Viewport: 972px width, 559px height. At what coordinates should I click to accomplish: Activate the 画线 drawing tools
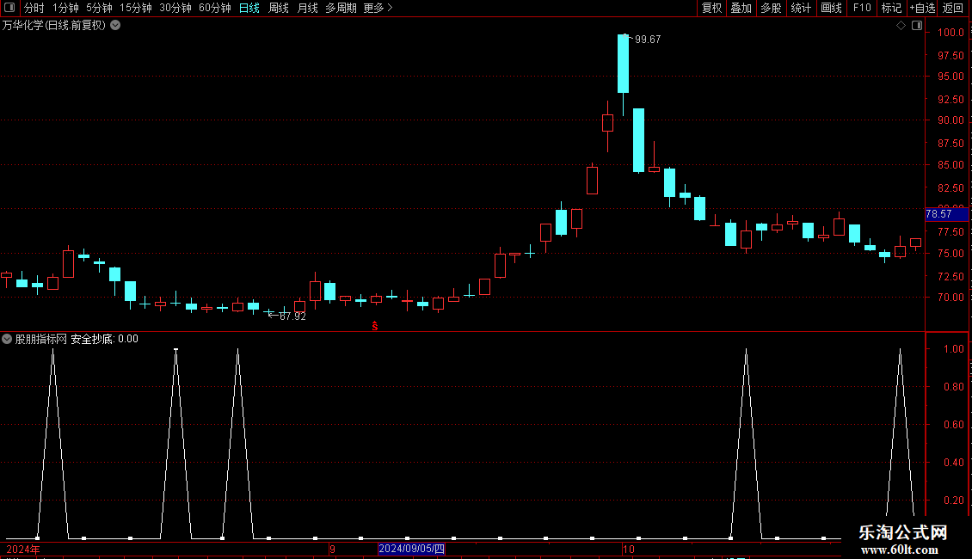[831, 8]
